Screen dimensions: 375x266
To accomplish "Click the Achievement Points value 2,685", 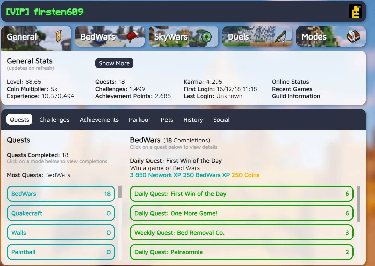I will pos(163,96).
